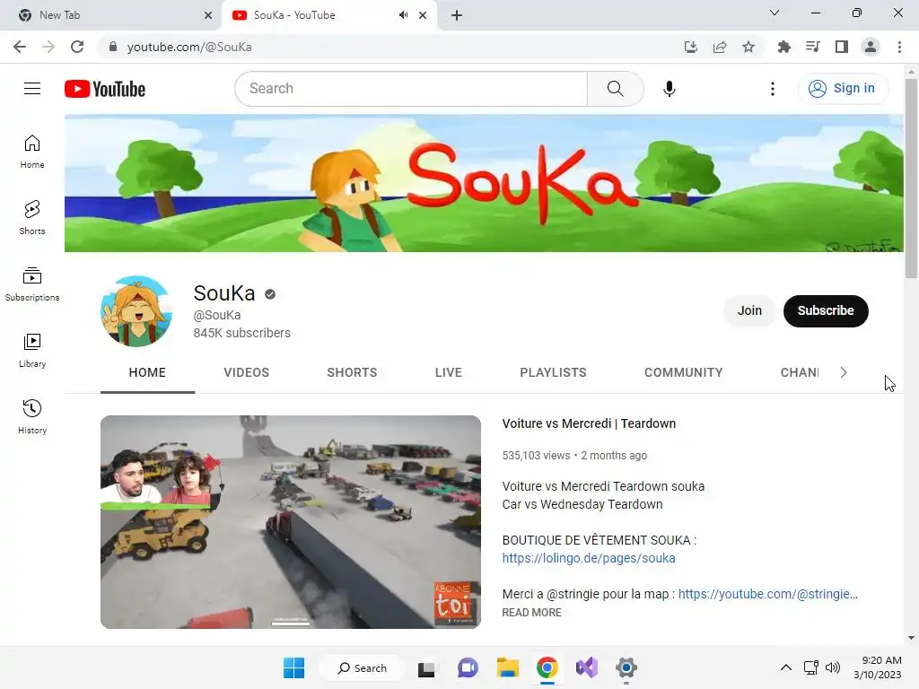Select the LIVE channel tab
Image resolution: width=919 pixels, height=689 pixels.
(449, 372)
